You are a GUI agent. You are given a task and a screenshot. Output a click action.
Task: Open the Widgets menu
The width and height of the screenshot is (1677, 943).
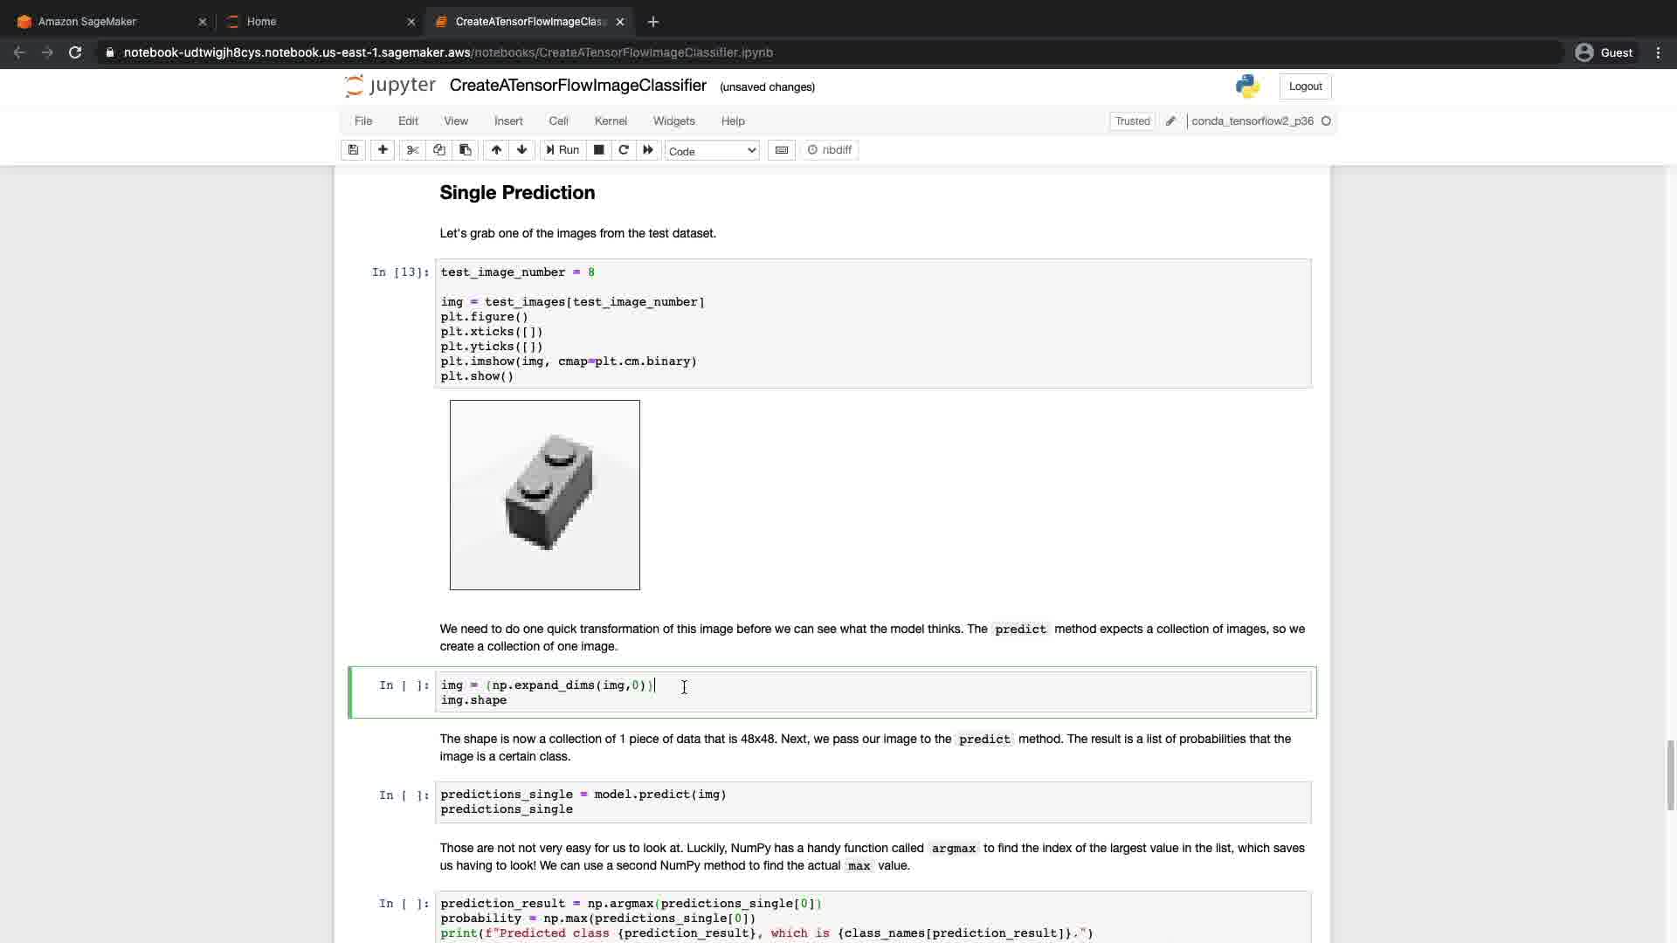673,121
